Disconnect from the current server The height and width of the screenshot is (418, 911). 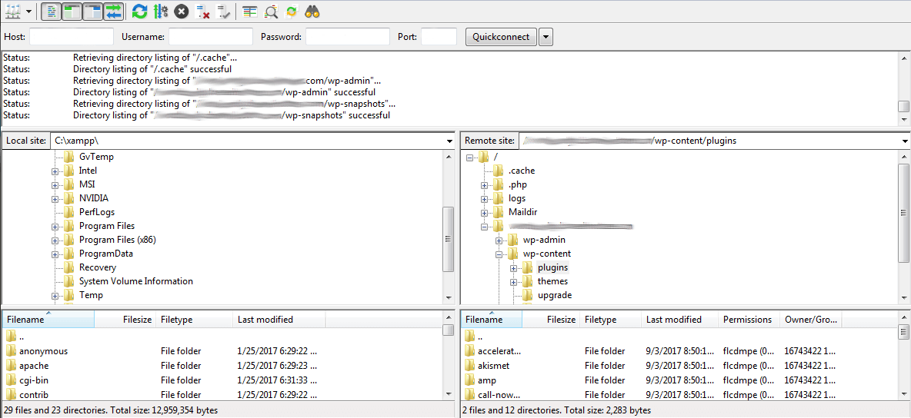click(x=203, y=12)
